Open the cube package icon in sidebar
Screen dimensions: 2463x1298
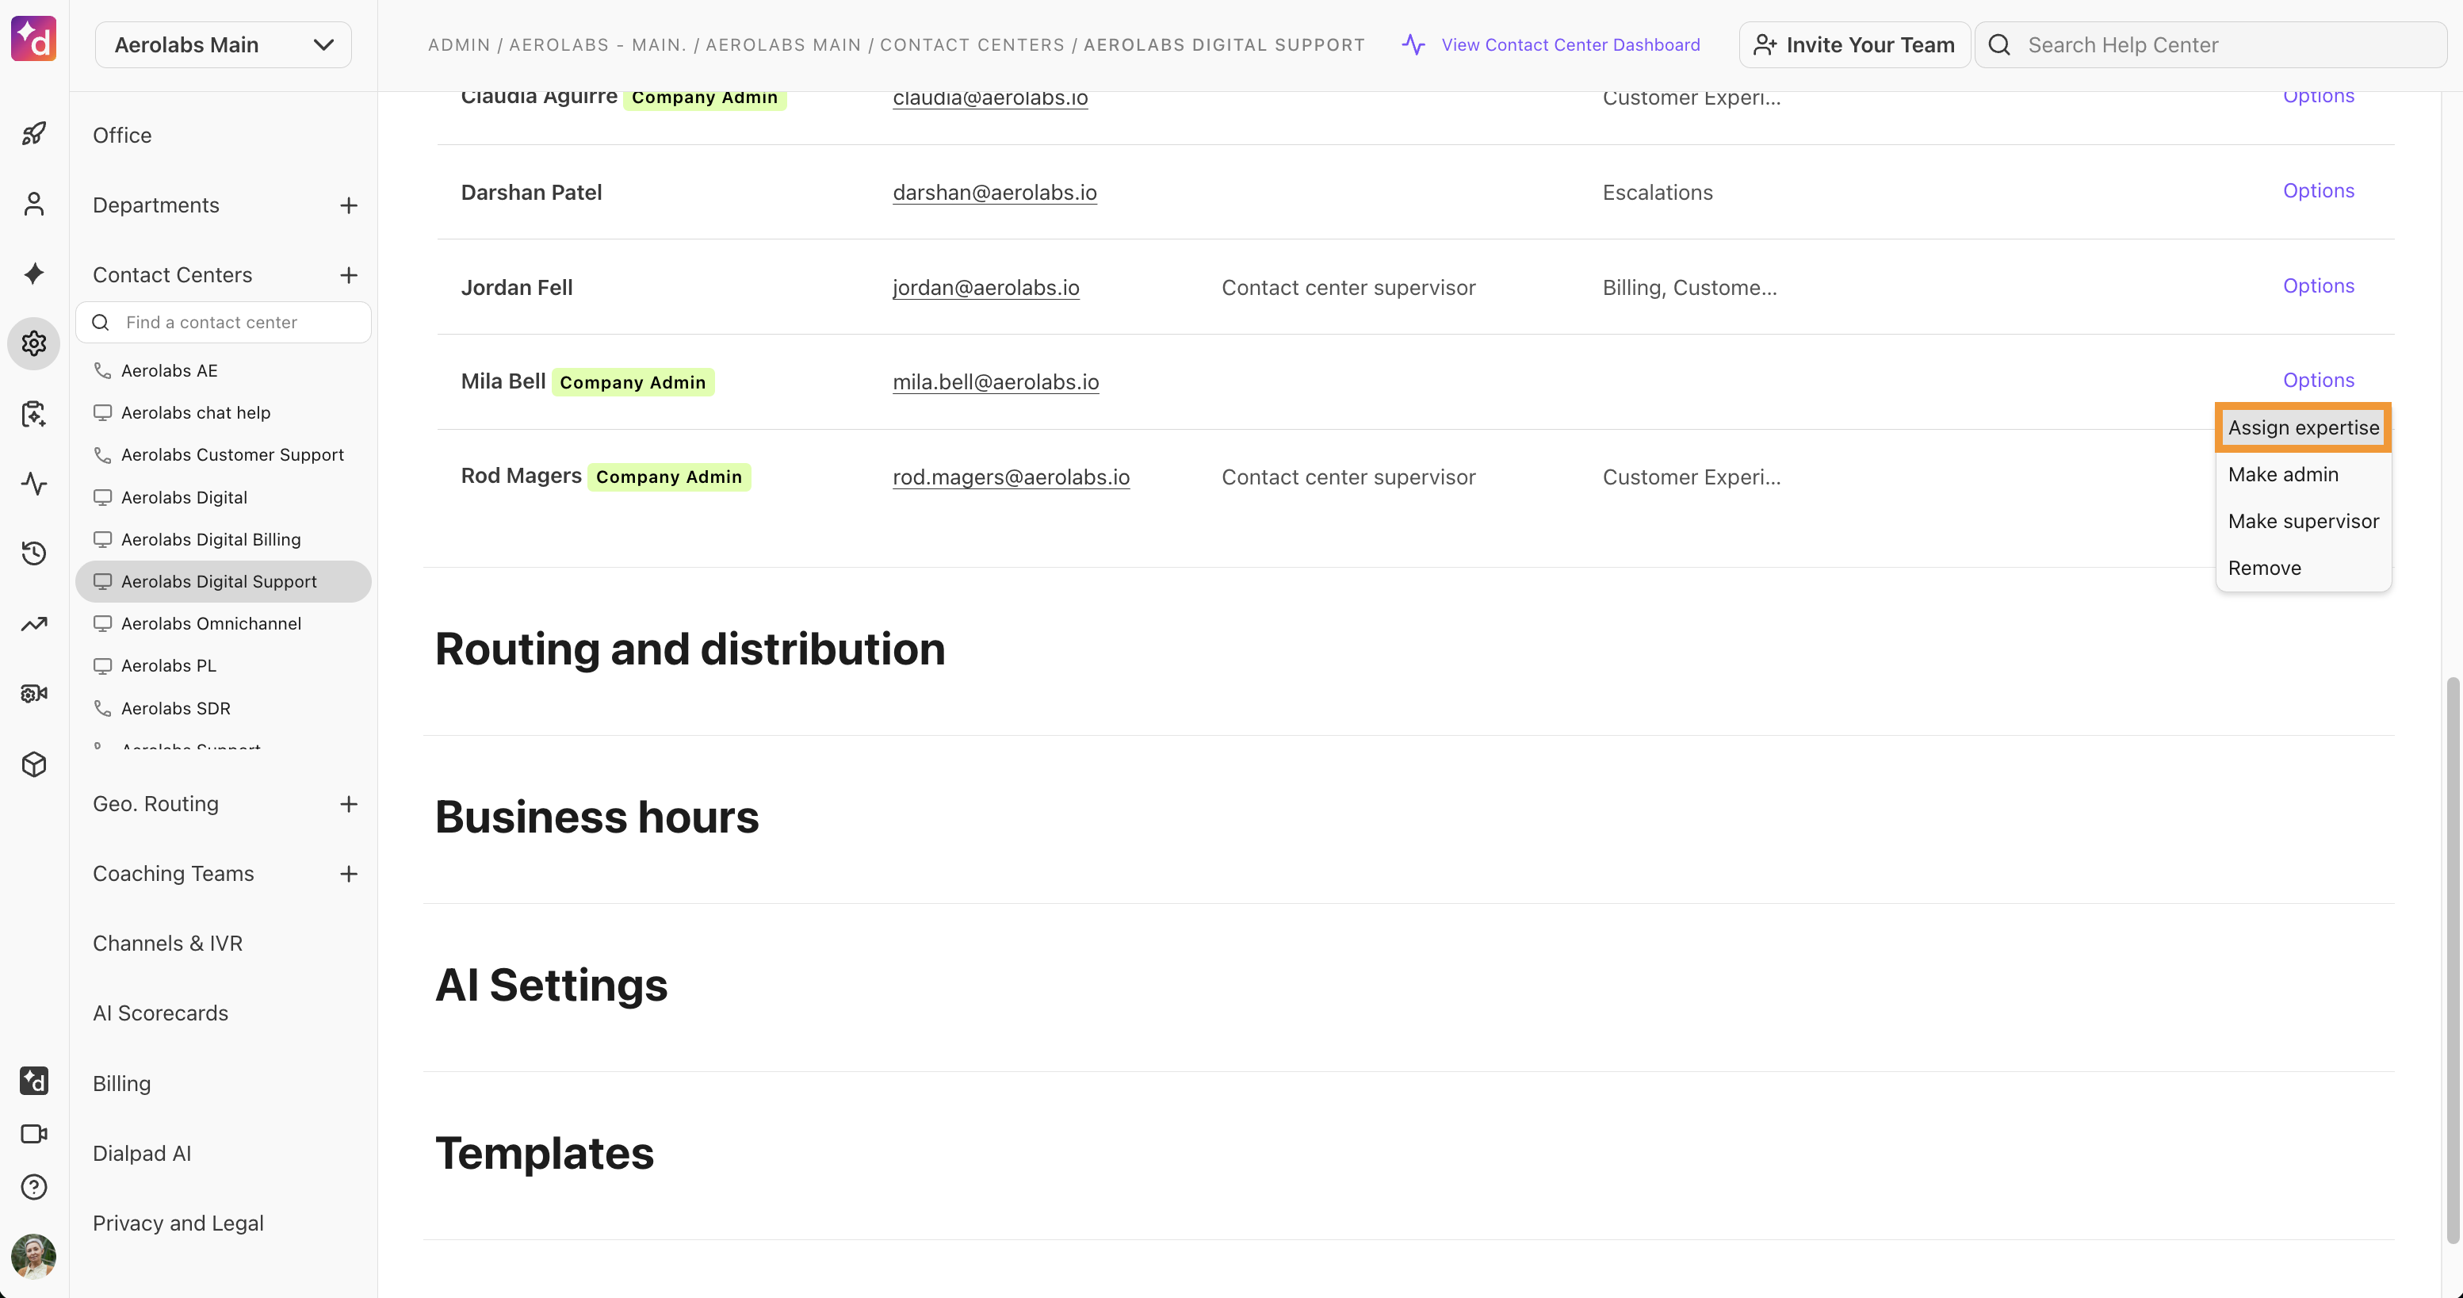click(x=33, y=764)
